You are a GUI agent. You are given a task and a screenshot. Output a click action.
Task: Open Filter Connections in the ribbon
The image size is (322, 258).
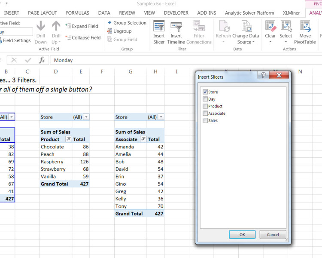(199, 27)
